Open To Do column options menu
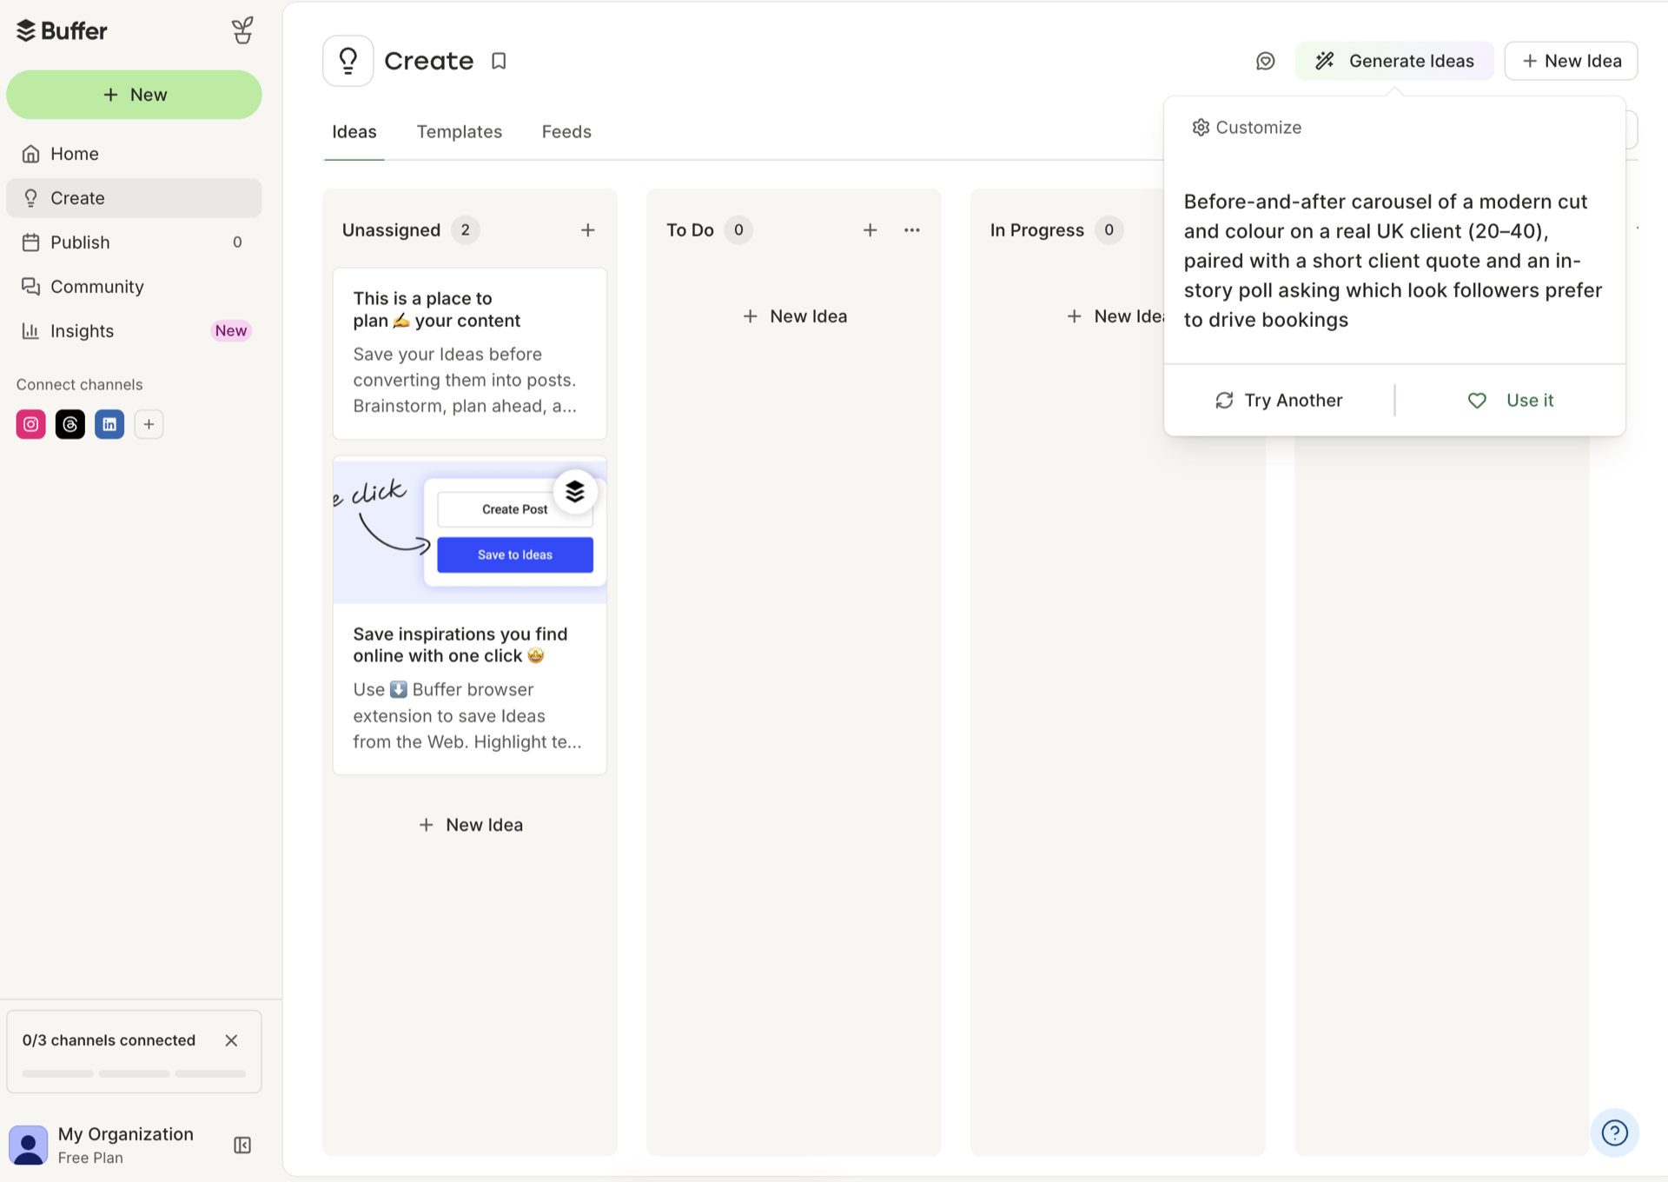The height and width of the screenshot is (1182, 1668). coord(912,230)
